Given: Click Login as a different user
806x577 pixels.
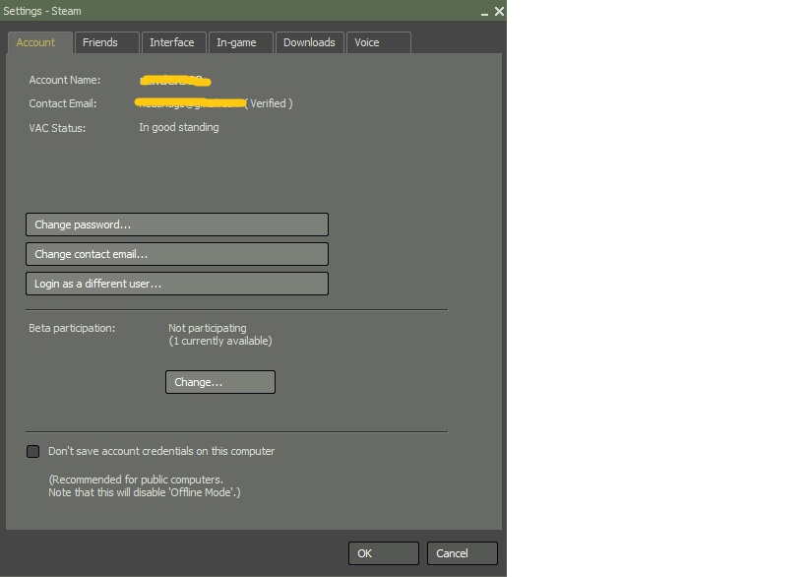Looking at the screenshot, I should [x=177, y=284].
